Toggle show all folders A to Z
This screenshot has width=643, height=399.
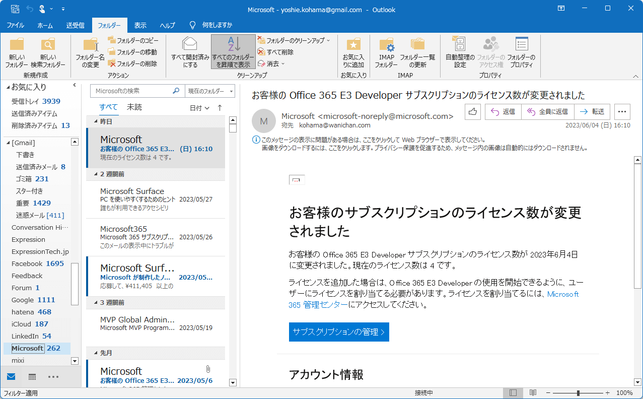[233, 52]
